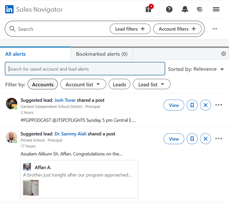Focus the saved account and lead alerts search
Screen dimensions: 229x204
click(x=85, y=69)
